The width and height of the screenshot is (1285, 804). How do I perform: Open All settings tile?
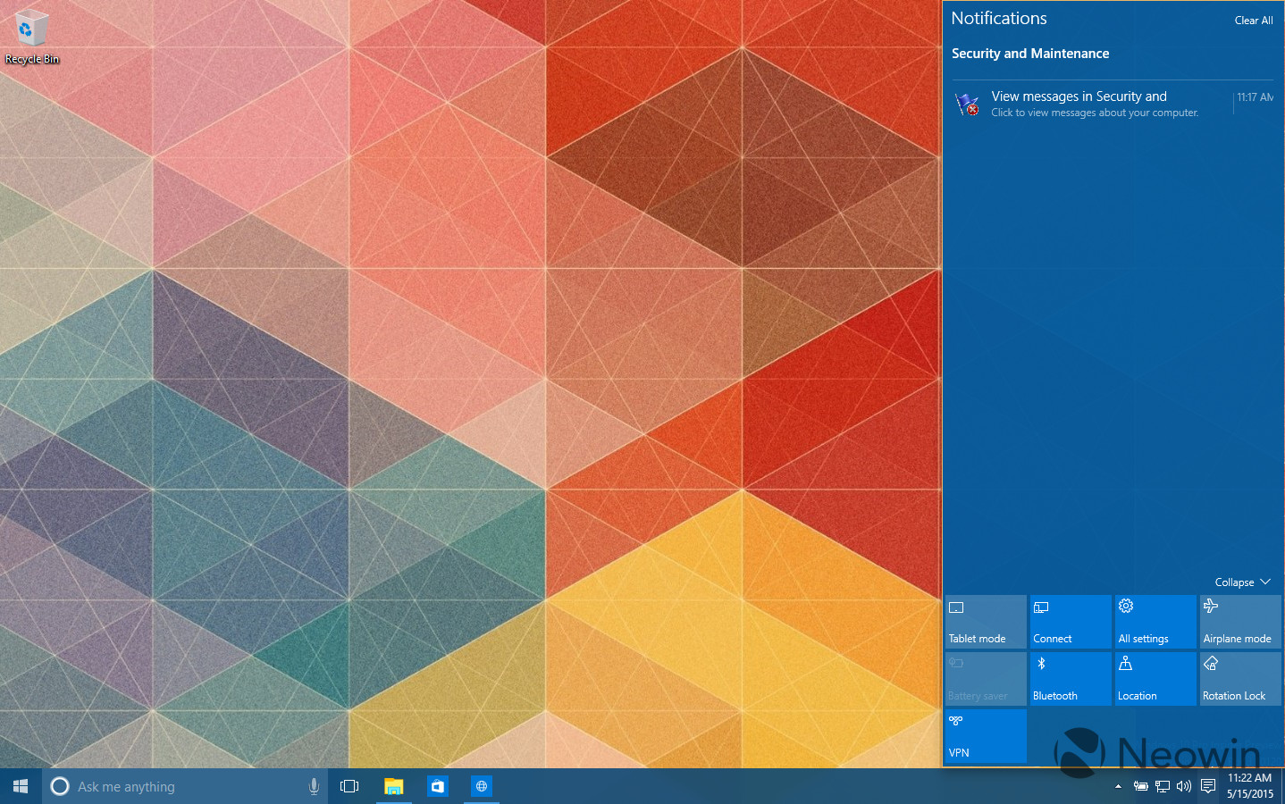1155,622
